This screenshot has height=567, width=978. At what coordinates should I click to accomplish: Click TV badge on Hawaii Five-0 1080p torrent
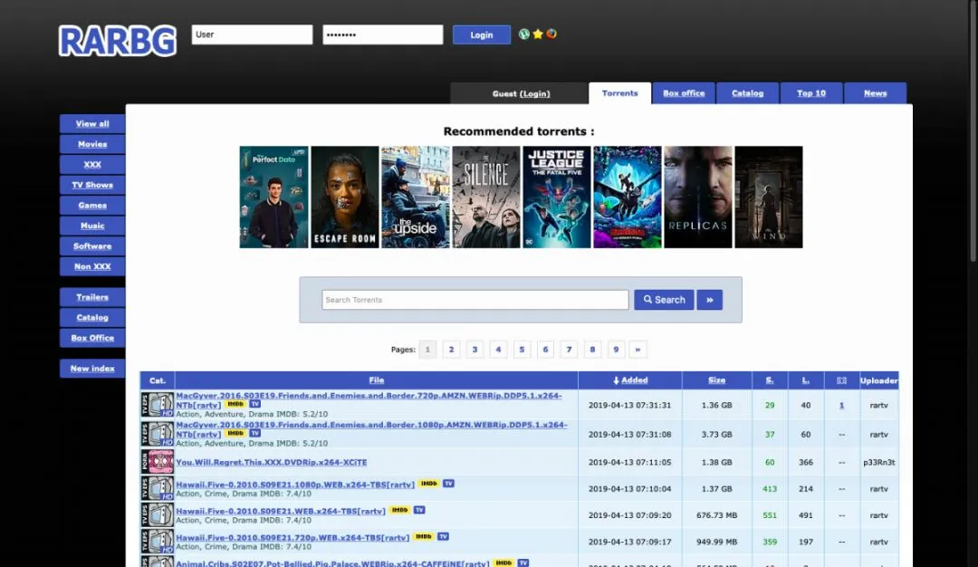[x=448, y=484]
